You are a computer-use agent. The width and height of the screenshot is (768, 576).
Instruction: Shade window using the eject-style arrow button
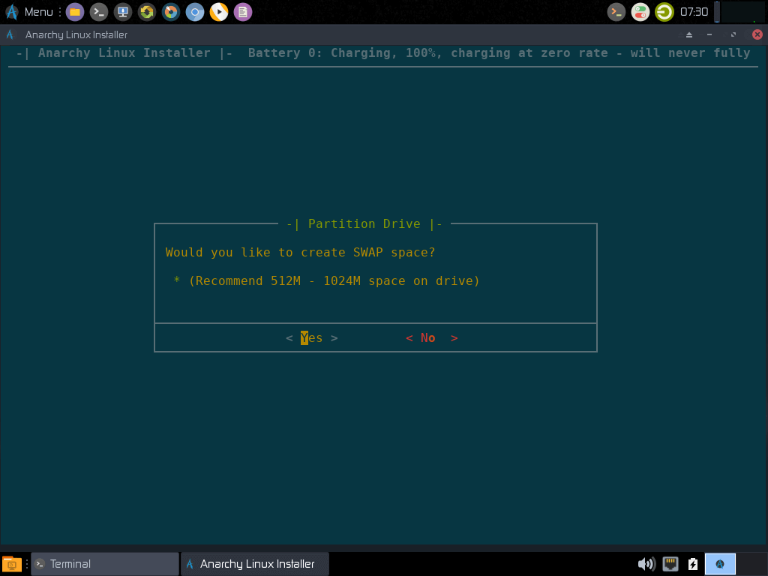coord(689,34)
